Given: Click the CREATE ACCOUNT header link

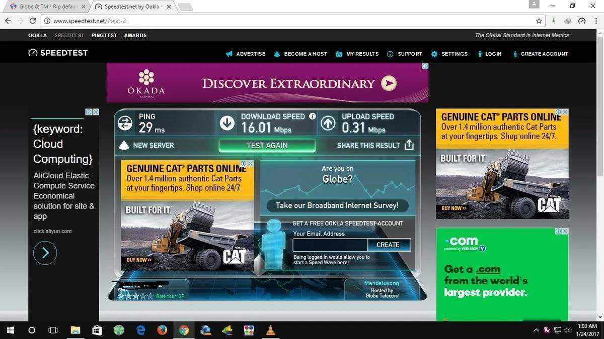Looking at the screenshot, I should point(544,54).
